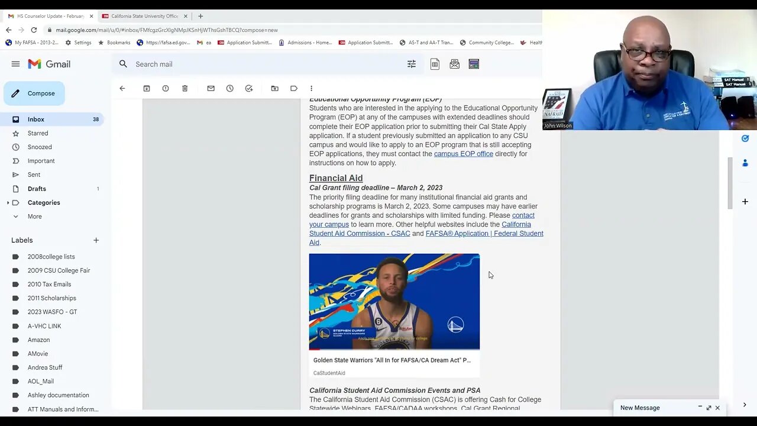Image resolution: width=757 pixels, height=426 pixels.
Task: Move email to a folder
Action: point(274,88)
